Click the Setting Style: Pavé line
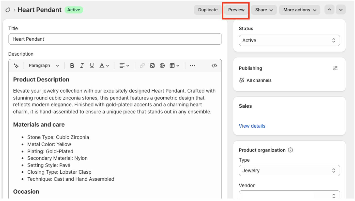The image size is (355, 201). pyautogui.click(x=49, y=165)
